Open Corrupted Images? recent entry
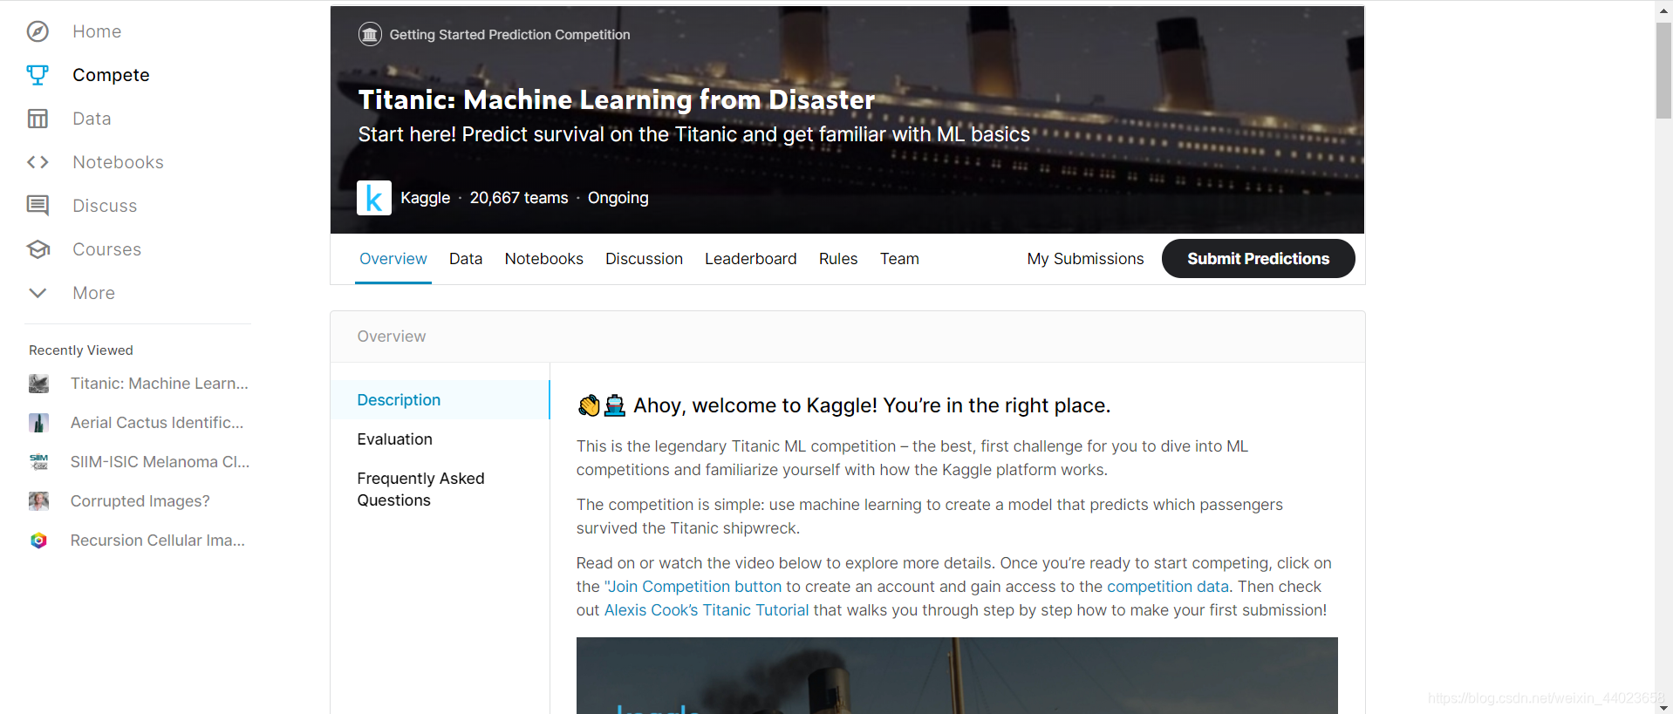This screenshot has height=714, width=1673. (x=140, y=501)
